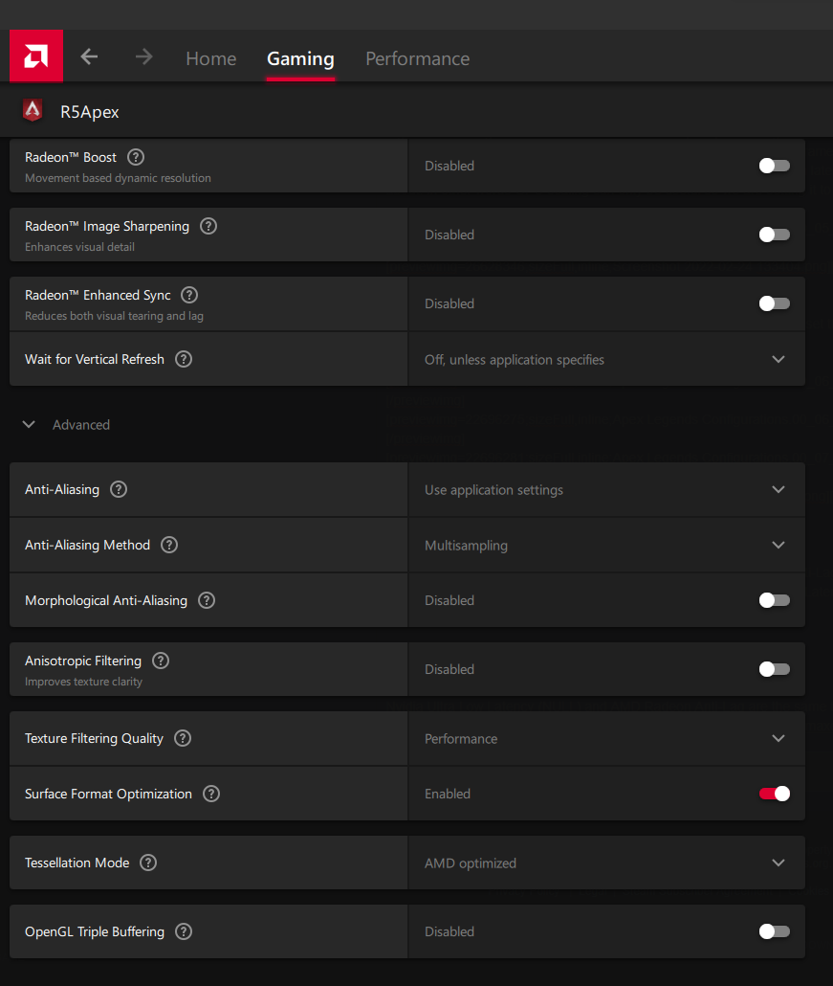Open Wait for Vertical Refresh dropdown
Viewport: 833px width, 986px height.
(778, 360)
